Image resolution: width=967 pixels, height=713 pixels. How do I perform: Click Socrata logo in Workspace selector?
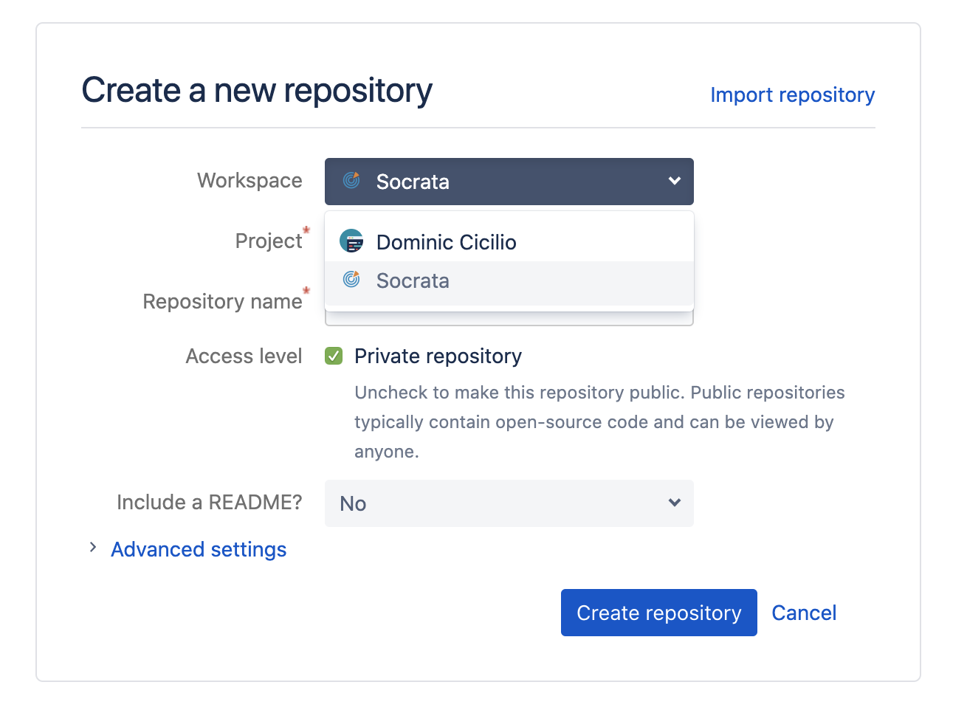pos(351,181)
